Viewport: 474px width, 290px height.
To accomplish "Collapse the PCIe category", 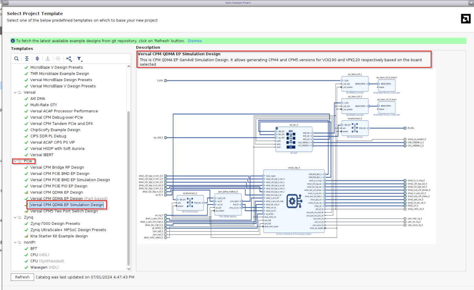I will [15, 161].
